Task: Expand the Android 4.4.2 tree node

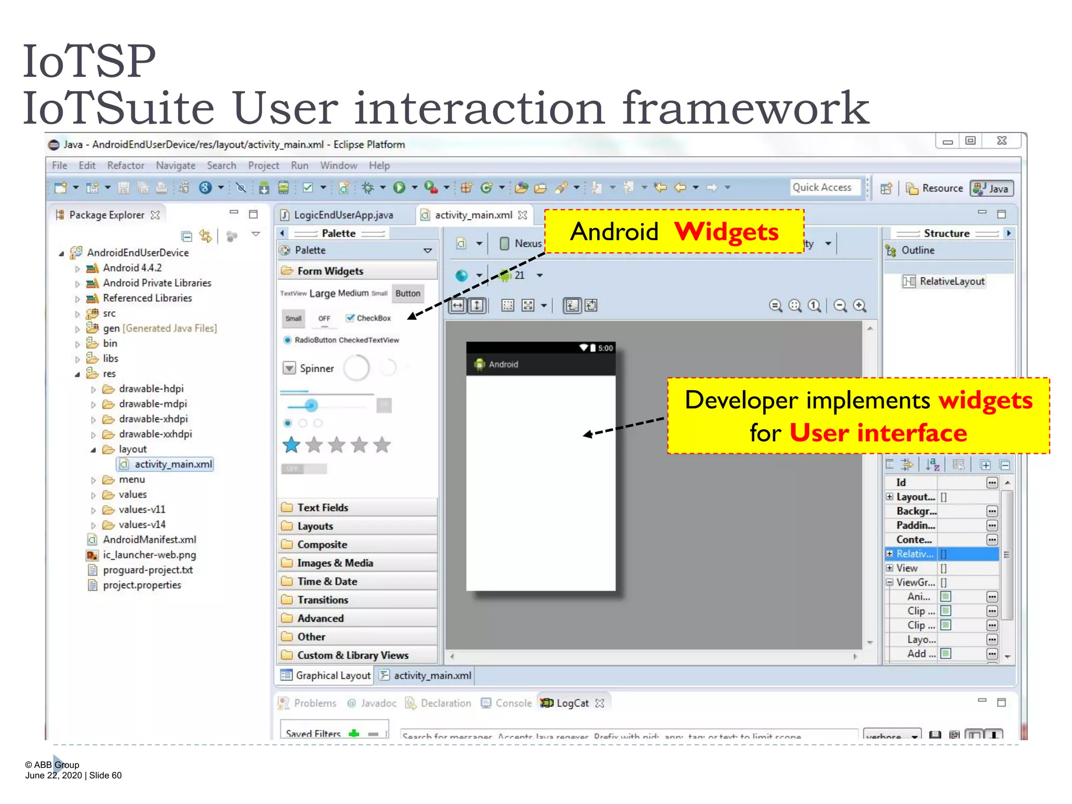Action: (x=77, y=269)
